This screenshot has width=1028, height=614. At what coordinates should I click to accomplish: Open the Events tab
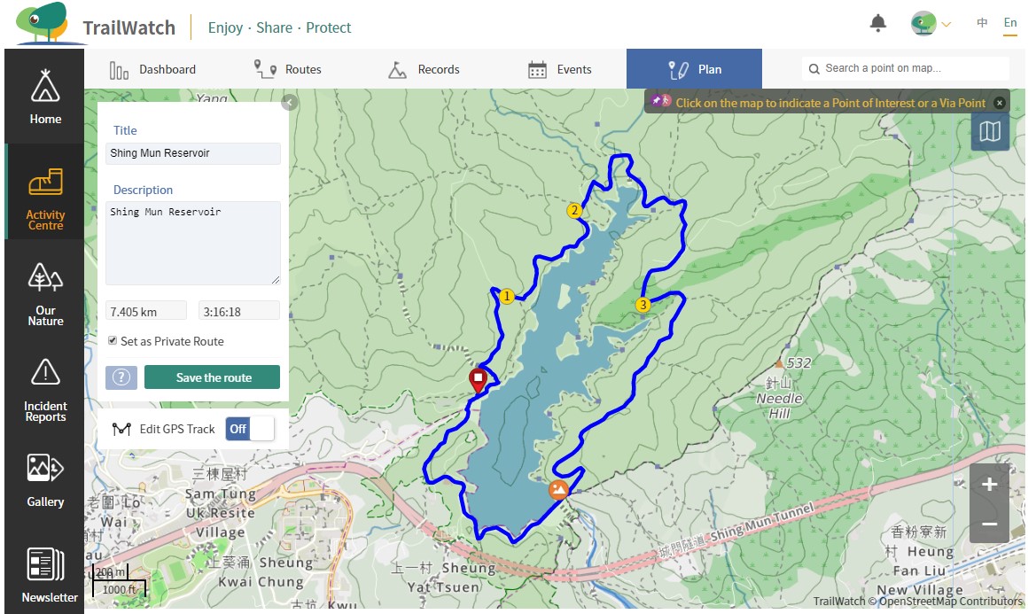559,69
